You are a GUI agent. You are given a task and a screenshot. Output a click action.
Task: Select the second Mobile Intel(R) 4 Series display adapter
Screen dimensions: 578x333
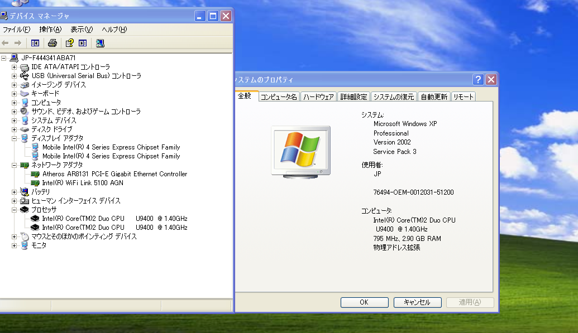[x=111, y=156]
